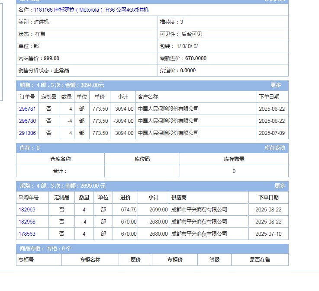Click 专柜价 column header

coord(175,260)
